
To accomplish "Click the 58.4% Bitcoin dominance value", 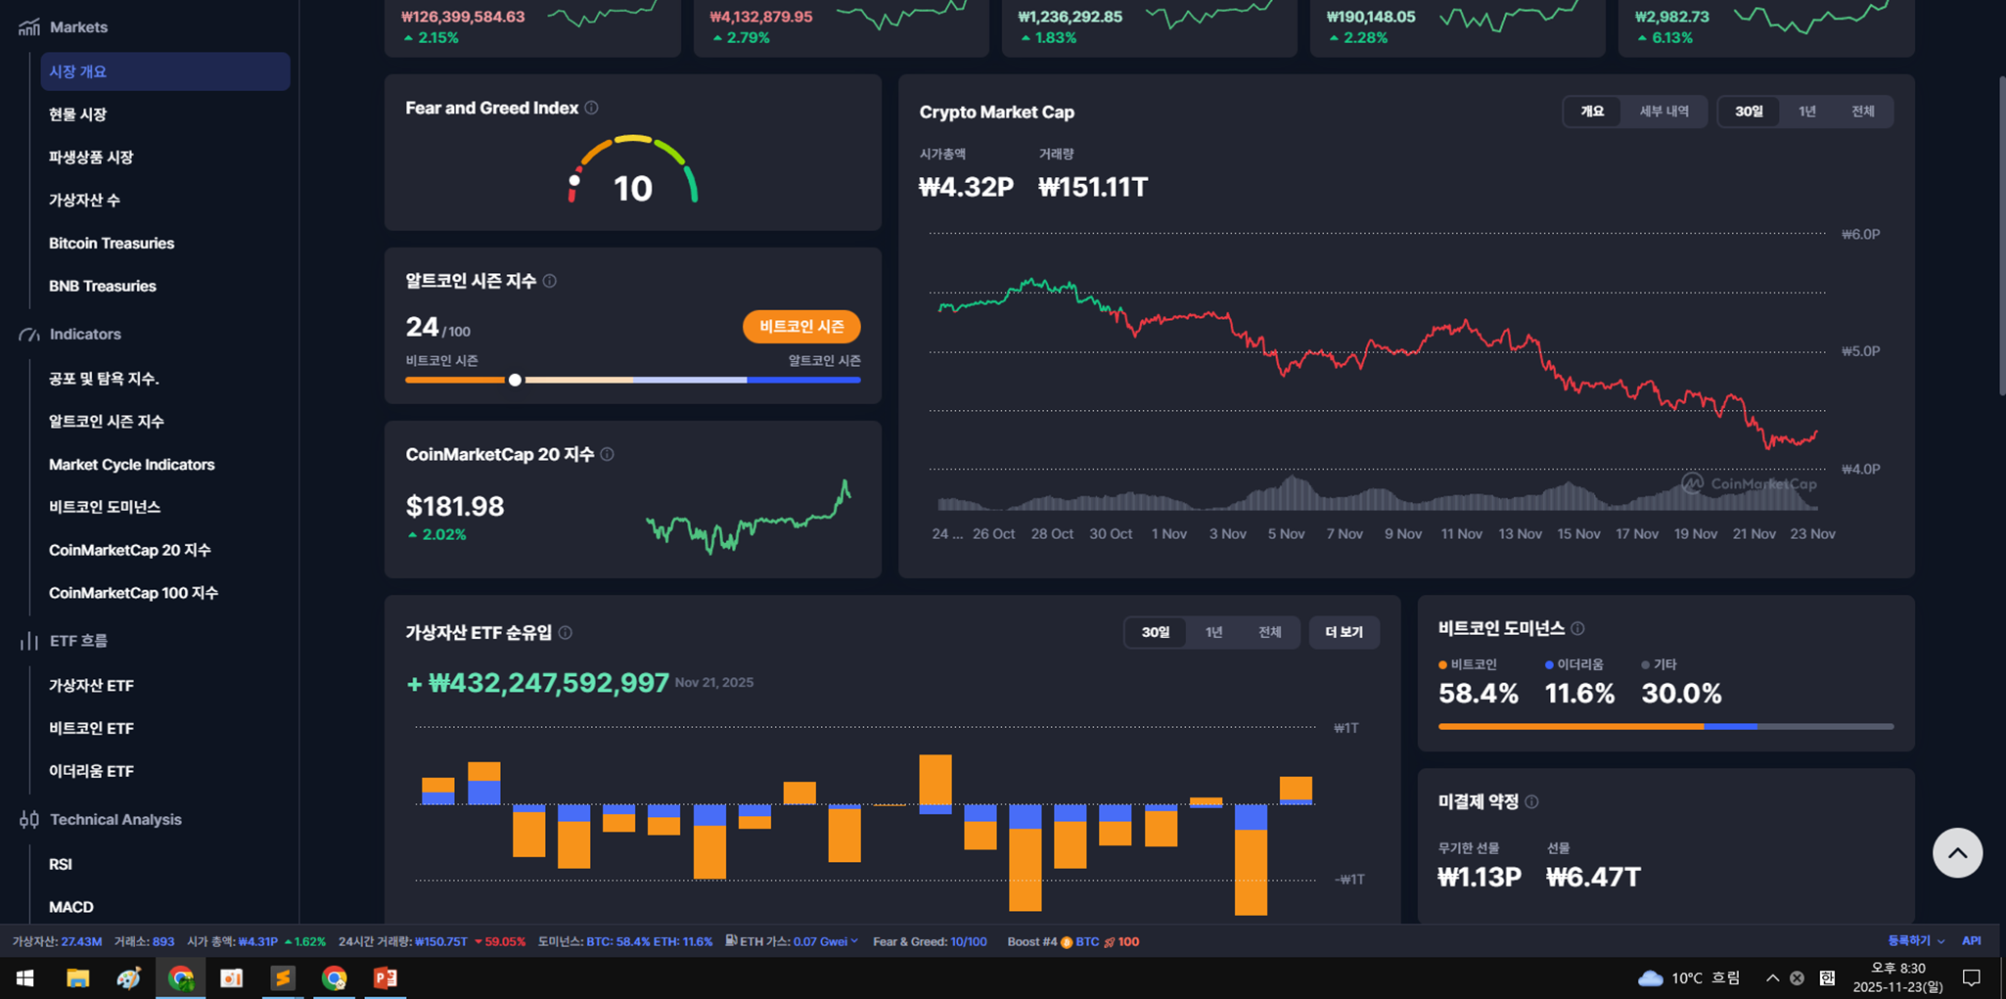I will click(1479, 694).
